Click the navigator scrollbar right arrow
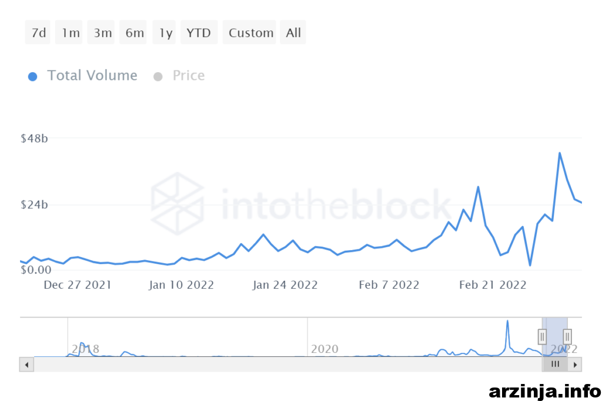602x401 pixels. [575, 365]
